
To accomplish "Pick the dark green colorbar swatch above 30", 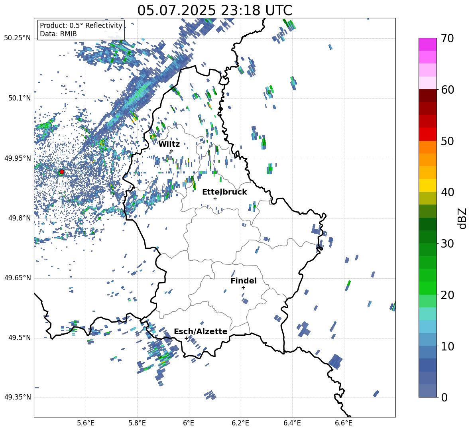I will tap(427, 237).
